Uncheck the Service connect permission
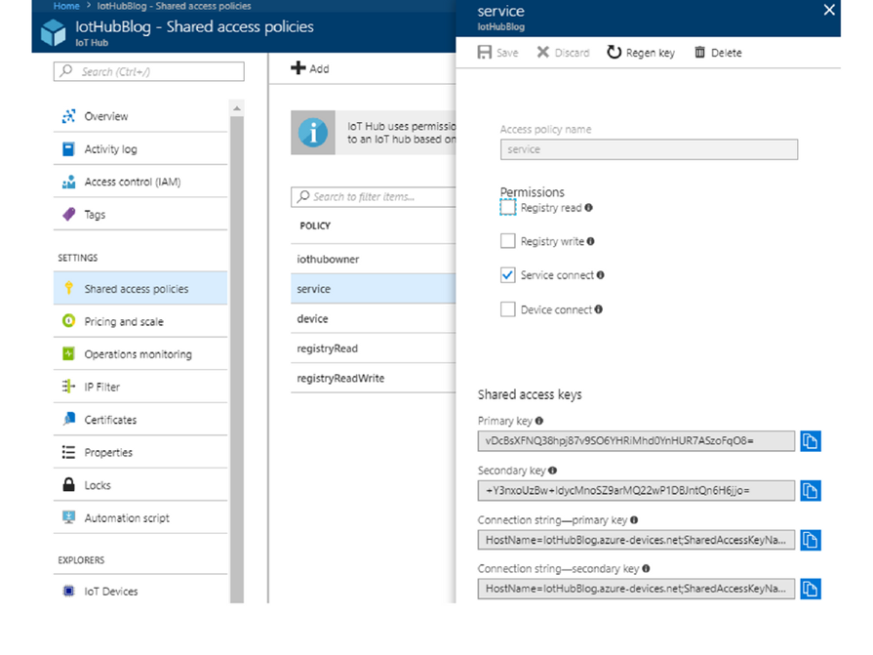The width and height of the screenshot is (873, 655). click(508, 275)
